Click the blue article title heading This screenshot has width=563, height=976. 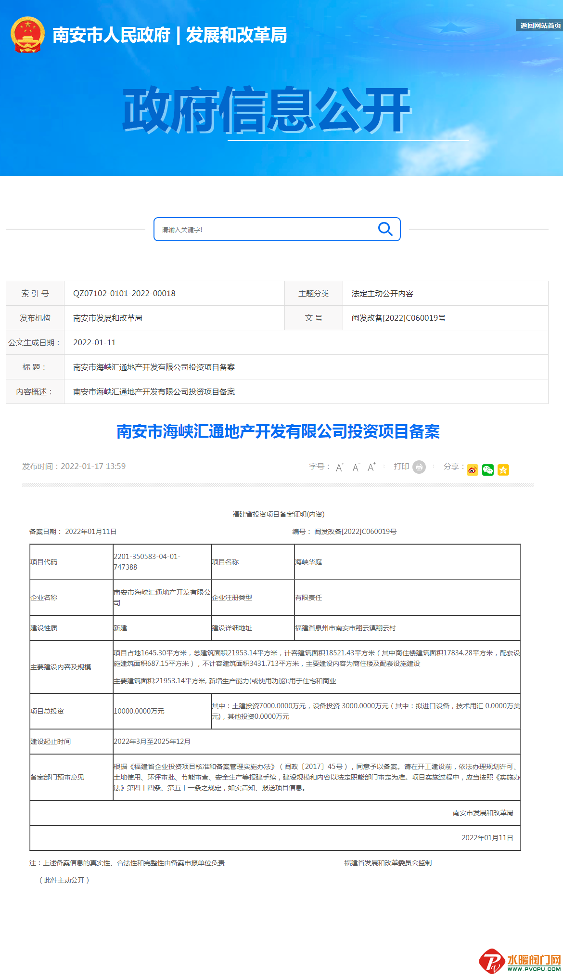(x=278, y=431)
